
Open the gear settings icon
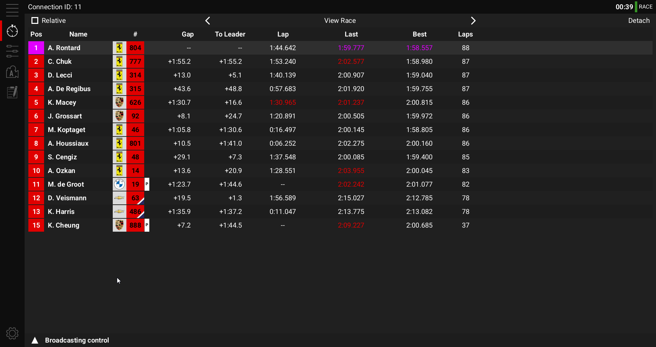click(12, 333)
